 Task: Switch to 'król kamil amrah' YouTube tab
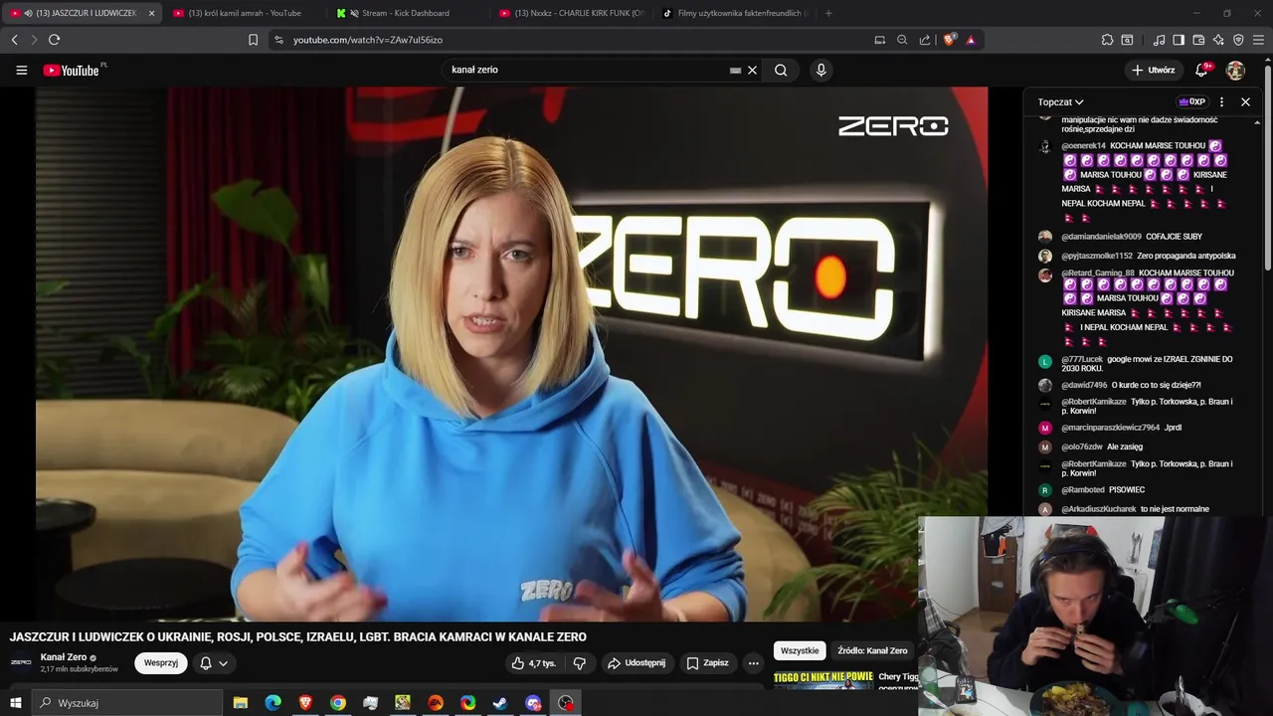244,13
